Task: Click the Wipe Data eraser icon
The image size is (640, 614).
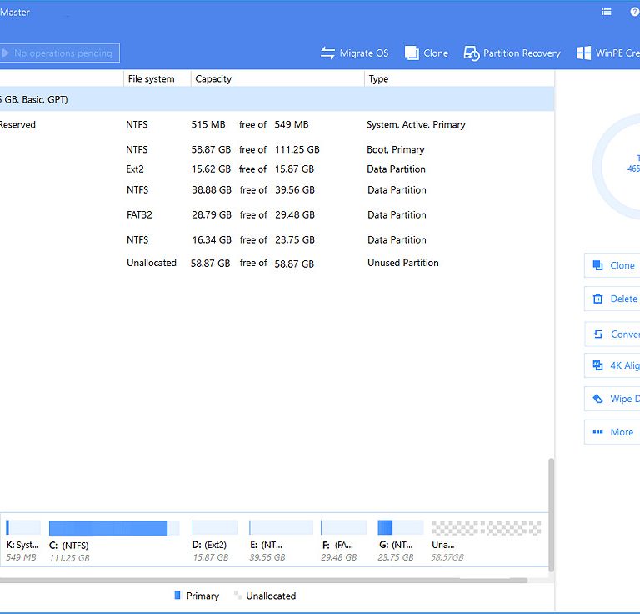Action: [x=597, y=399]
